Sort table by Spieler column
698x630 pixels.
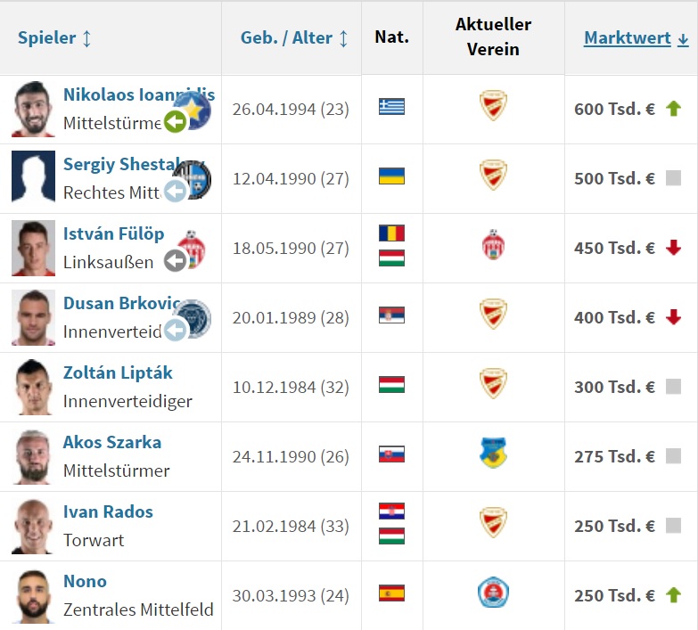pos(54,38)
